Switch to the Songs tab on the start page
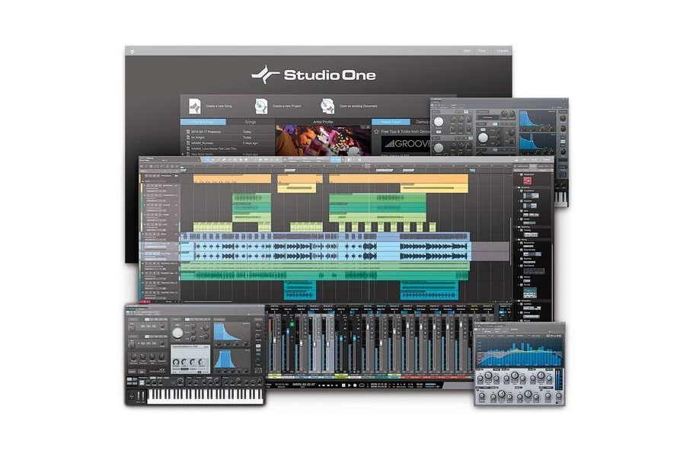The image size is (693, 457). tap(250, 122)
